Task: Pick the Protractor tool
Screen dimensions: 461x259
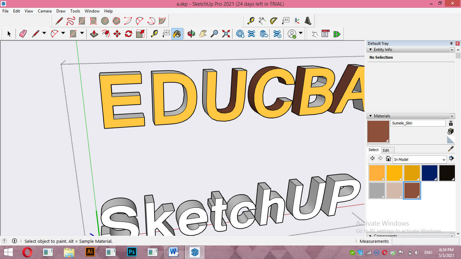Action: 274,21
